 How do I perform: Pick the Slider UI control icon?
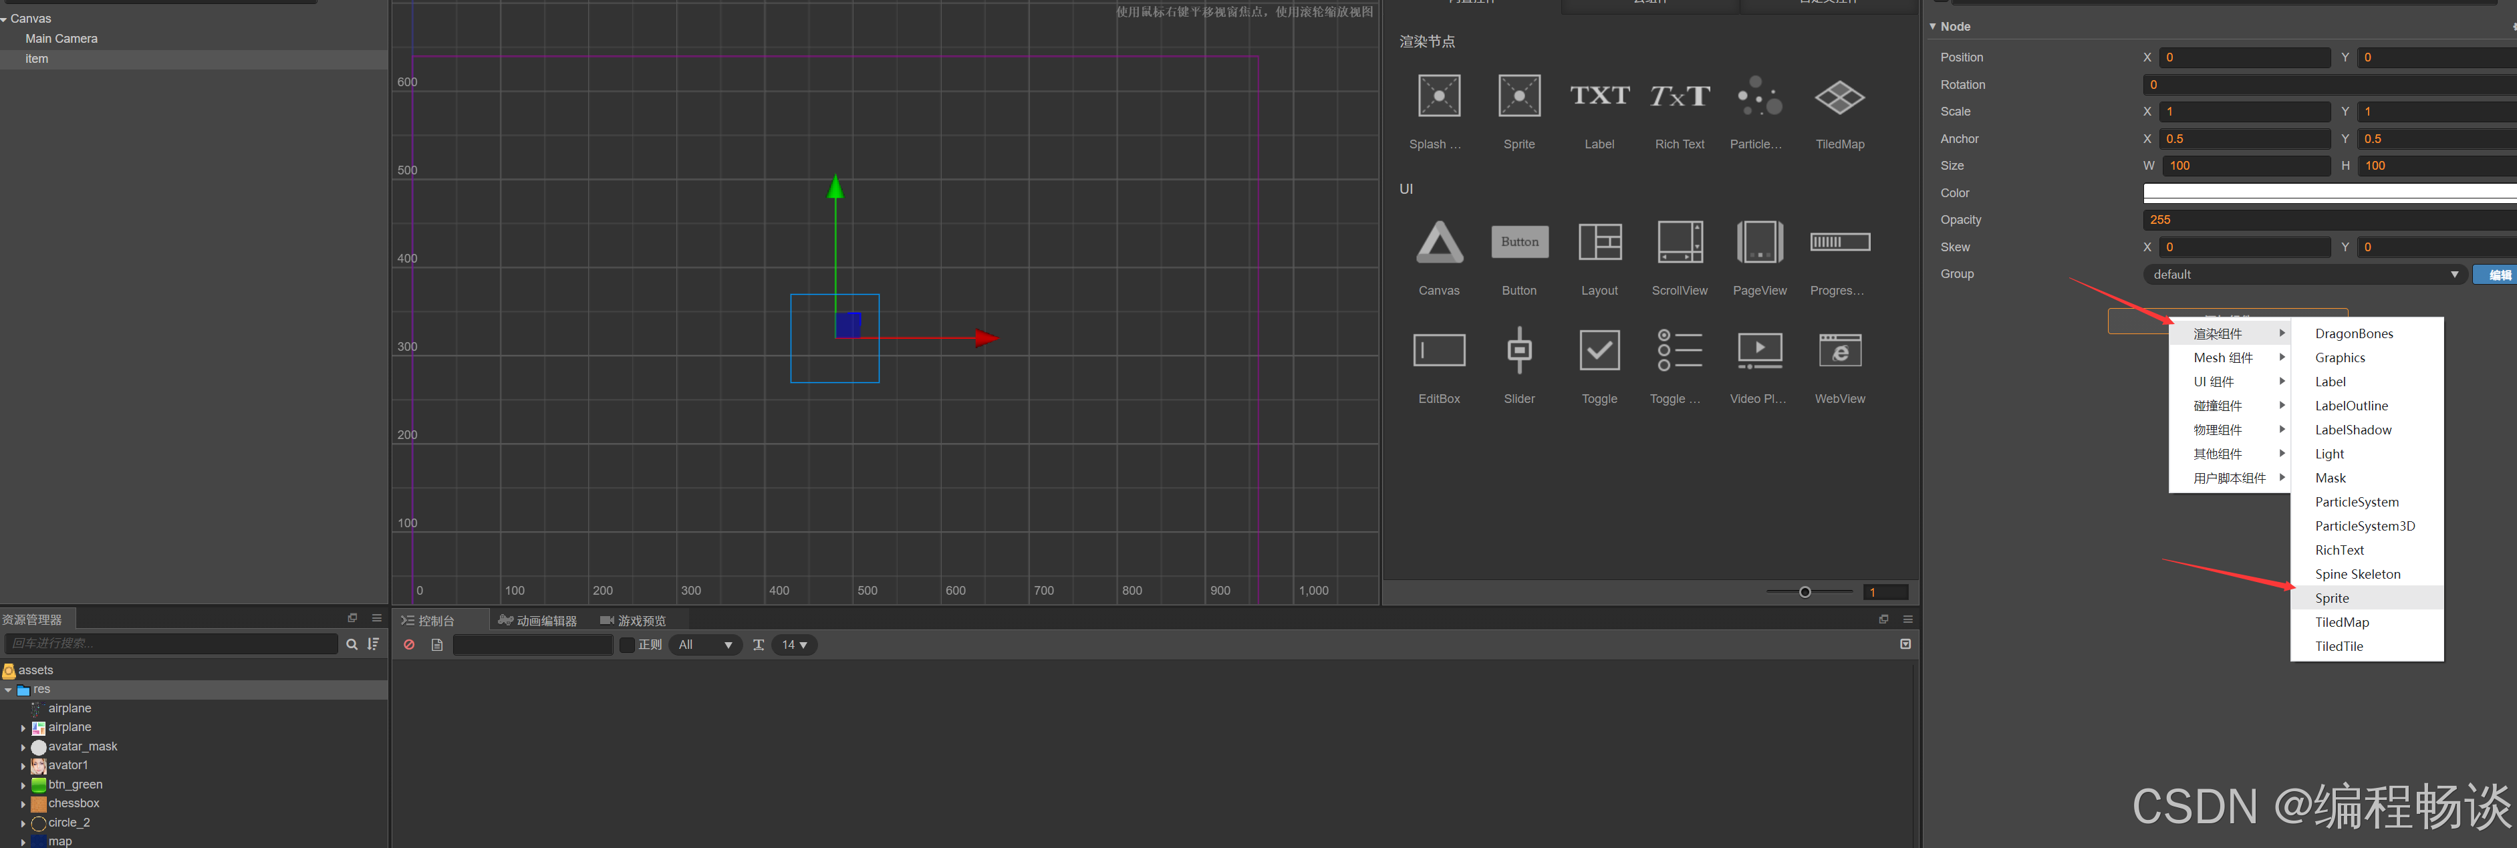1518,351
